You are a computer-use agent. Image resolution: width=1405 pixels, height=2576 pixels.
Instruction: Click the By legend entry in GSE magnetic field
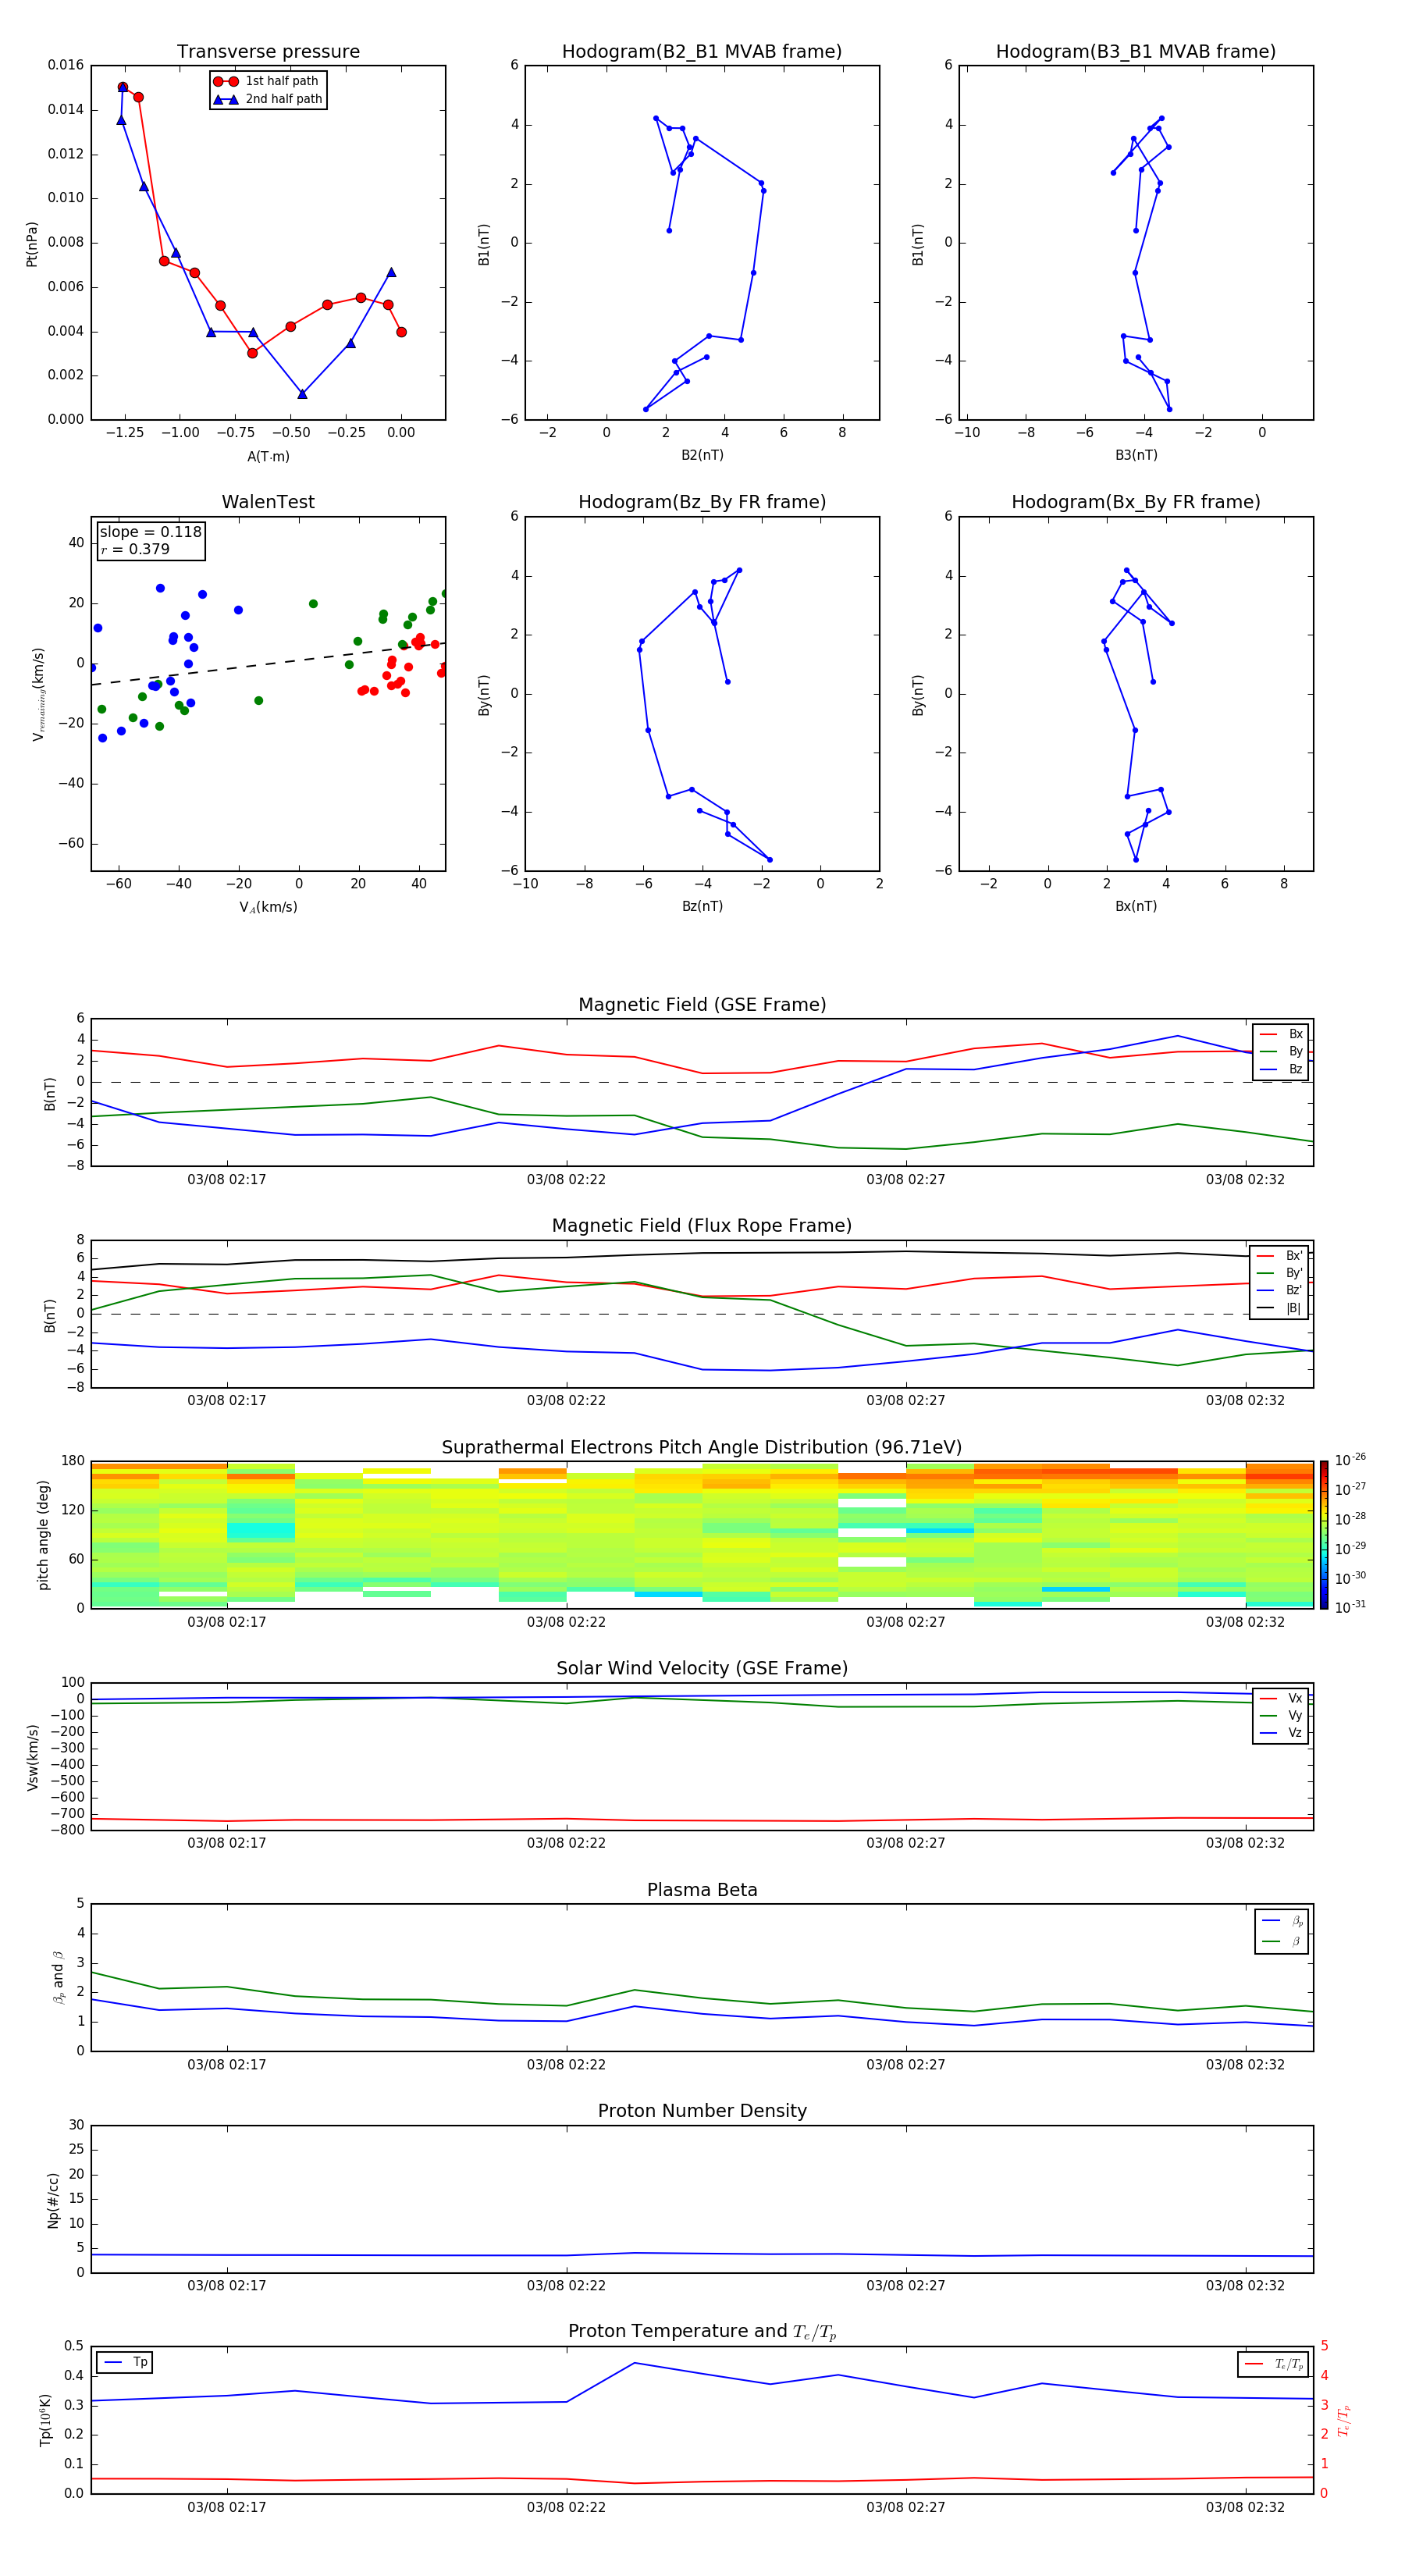coord(1281,1051)
